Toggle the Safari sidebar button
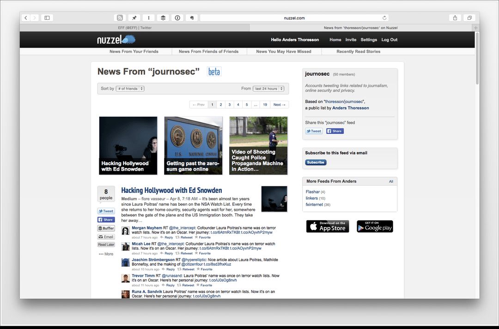Viewport: 499px width, 329px height. coord(47,18)
